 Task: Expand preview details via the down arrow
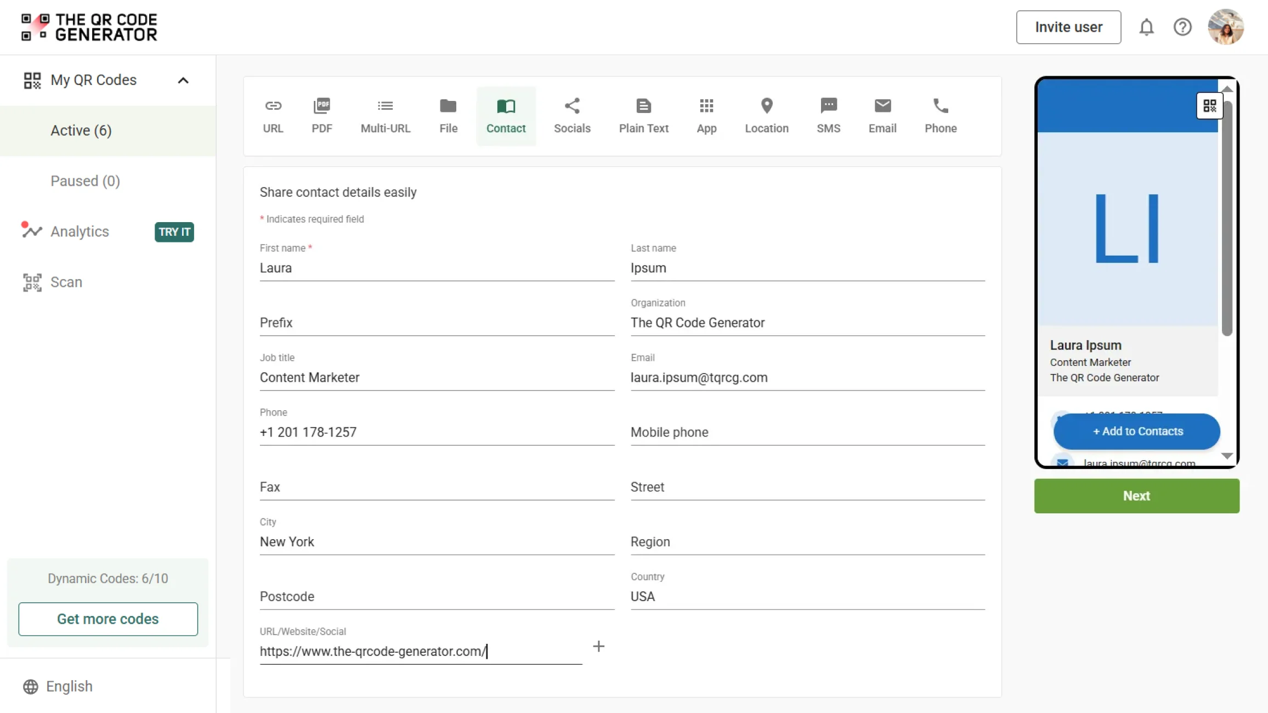(1227, 456)
